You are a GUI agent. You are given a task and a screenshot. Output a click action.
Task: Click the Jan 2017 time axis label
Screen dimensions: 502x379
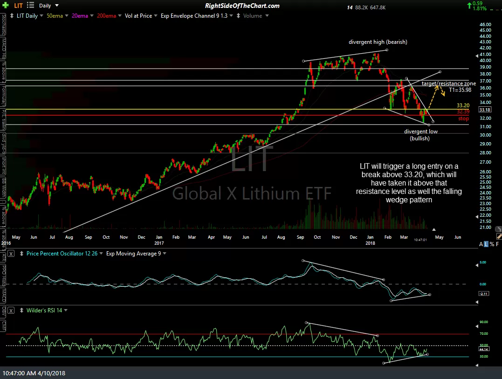(x=159, y=240)
